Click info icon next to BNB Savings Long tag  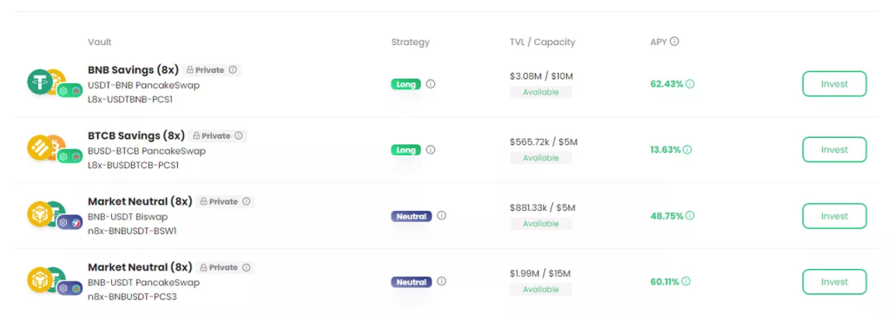pos(431,84)
